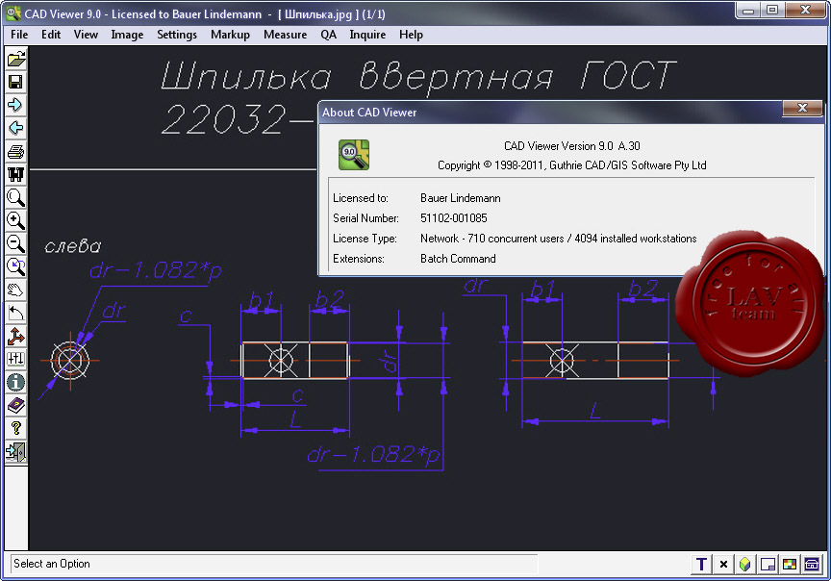Click the 'Select an Option' status bar prompt

coord(52,564)
